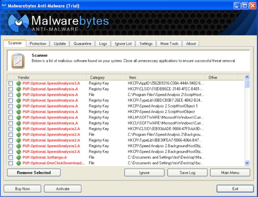The image size is (258, 197).
Task: Switch to the Logs tab
Action: 103,44
